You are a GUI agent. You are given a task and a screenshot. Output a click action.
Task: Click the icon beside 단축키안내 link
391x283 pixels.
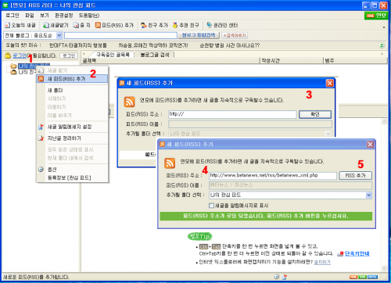pyautogui.click(x=340, y=253)
